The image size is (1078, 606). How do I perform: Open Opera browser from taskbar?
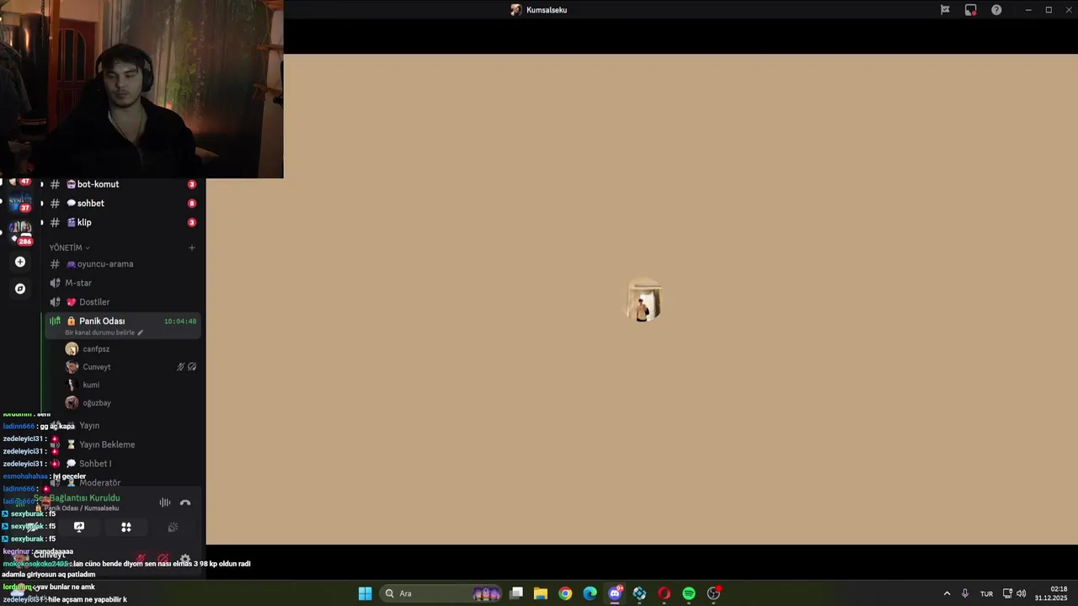coord(664,593)
